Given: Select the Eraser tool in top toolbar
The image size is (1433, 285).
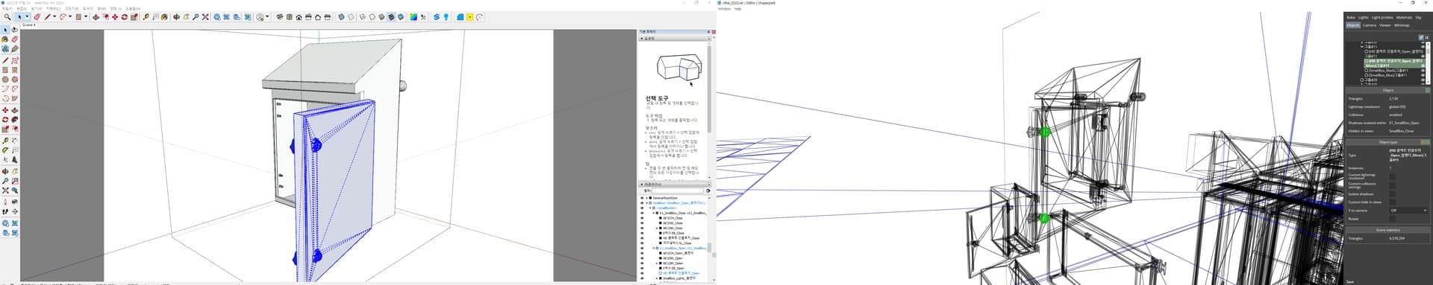Looking at the screenshot, I should pos(37,16).
